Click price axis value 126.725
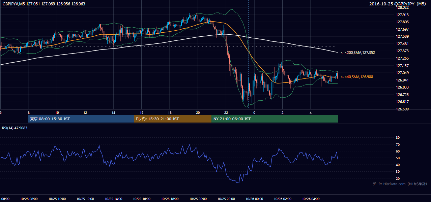Viewport: 431px width, 202px height. click(402, 95)
